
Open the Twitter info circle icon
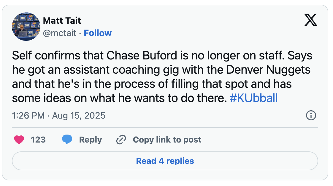[311, 115]
